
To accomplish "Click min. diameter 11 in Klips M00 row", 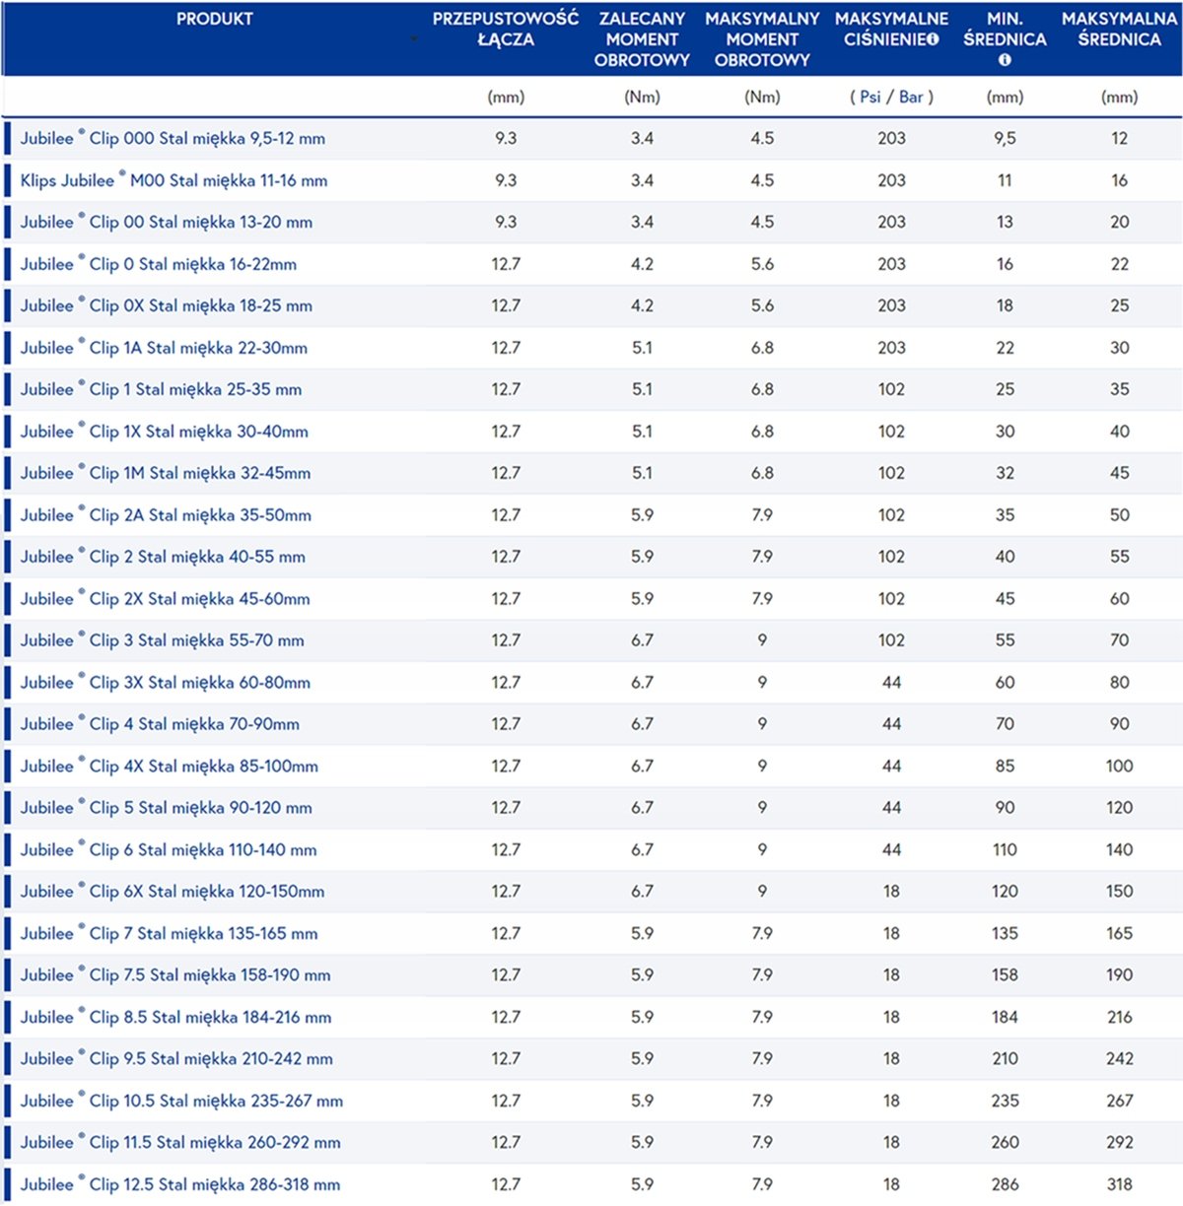I will click(1005, 180).
